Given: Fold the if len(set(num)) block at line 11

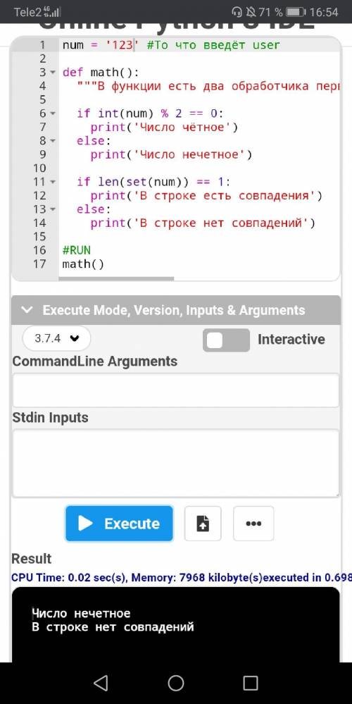Looking at the screenshot, I should 53,183.
